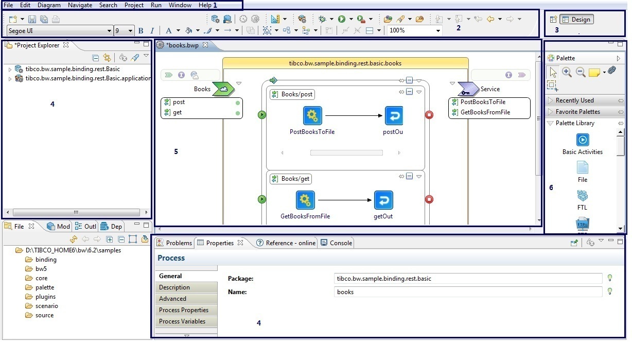The image size is (632, 342).
Task: Open the Diagram menu
Action: pyautogui.click(x=49, y=5)
